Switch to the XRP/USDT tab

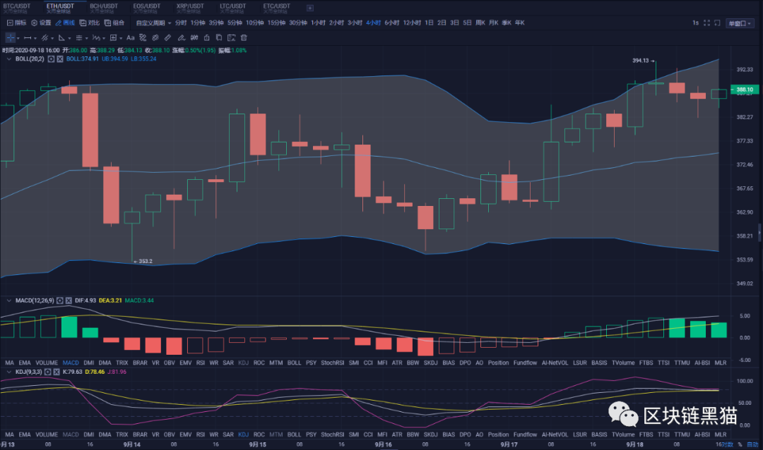coord(190,8)
